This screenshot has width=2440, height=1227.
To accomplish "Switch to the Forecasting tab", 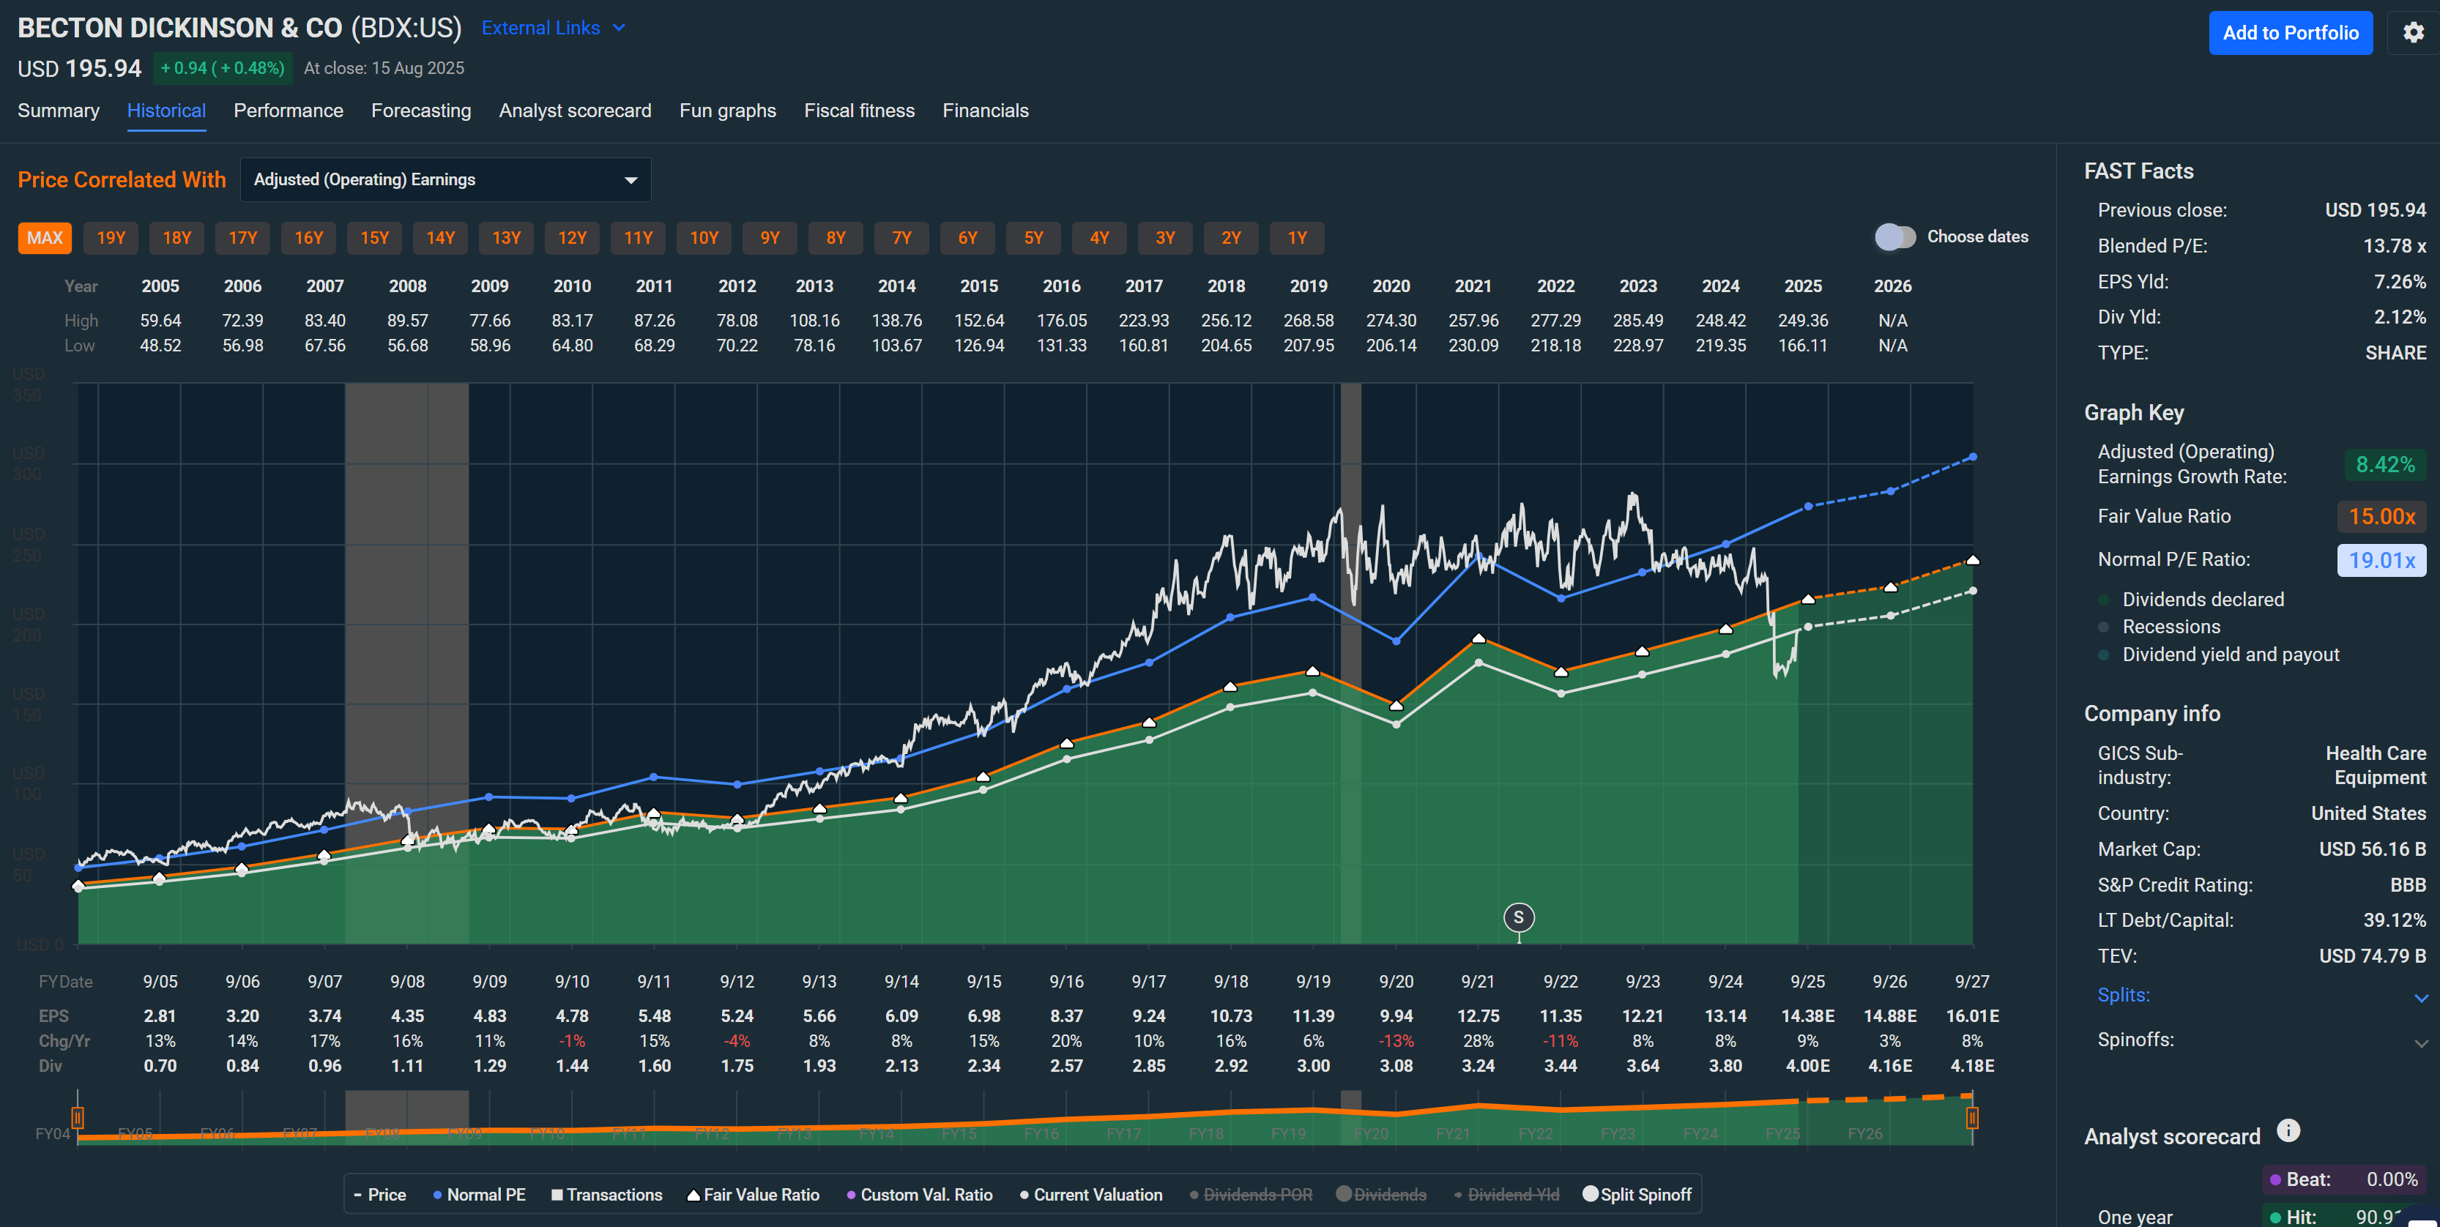I will (420, 111).
